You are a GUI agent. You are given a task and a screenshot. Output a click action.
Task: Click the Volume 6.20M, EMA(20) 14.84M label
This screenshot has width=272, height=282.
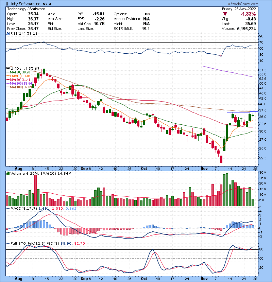41,173
